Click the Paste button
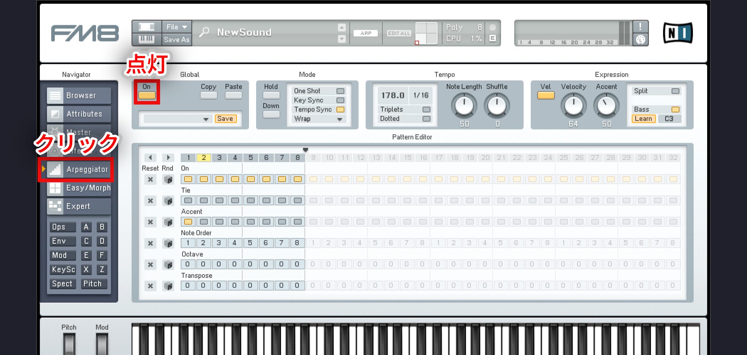The image size is (747, 355). point(234,95)
